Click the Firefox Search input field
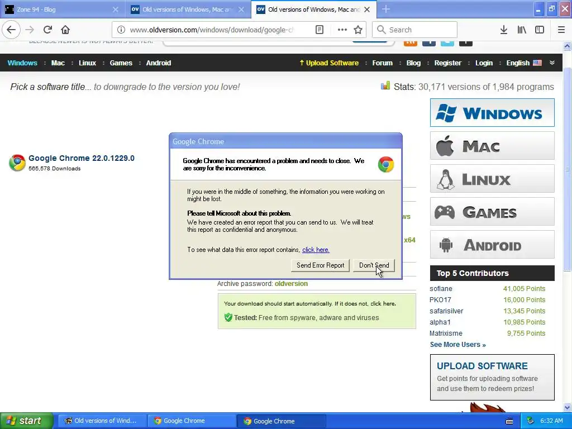Screen dimensions: 572x429 (415, 30)
